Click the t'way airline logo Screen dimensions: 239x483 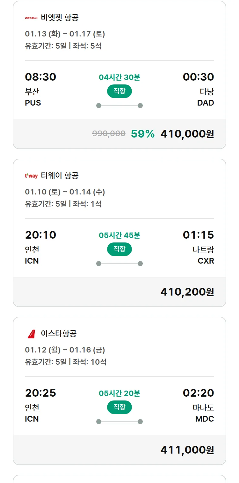[x=31, y=176]
